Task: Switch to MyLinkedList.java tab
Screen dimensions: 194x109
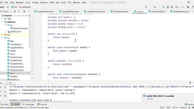Action: pos(121,12)
